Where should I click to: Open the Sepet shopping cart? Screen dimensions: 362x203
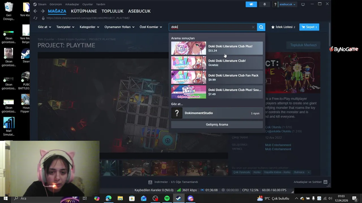point(309,27)
